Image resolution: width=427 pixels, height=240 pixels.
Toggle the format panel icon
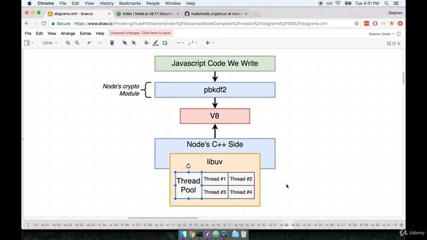click(394, 43)
